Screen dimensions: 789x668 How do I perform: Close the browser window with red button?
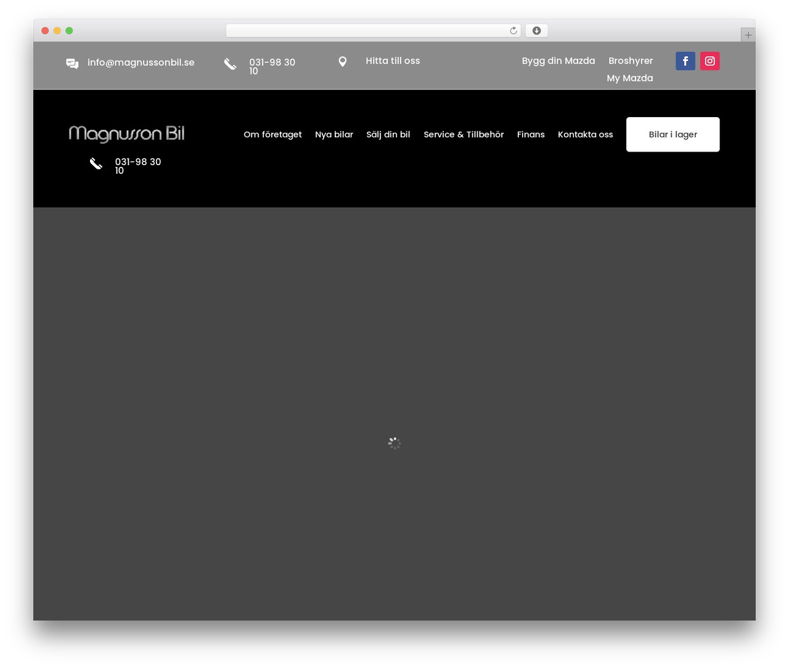coord(45,31)
